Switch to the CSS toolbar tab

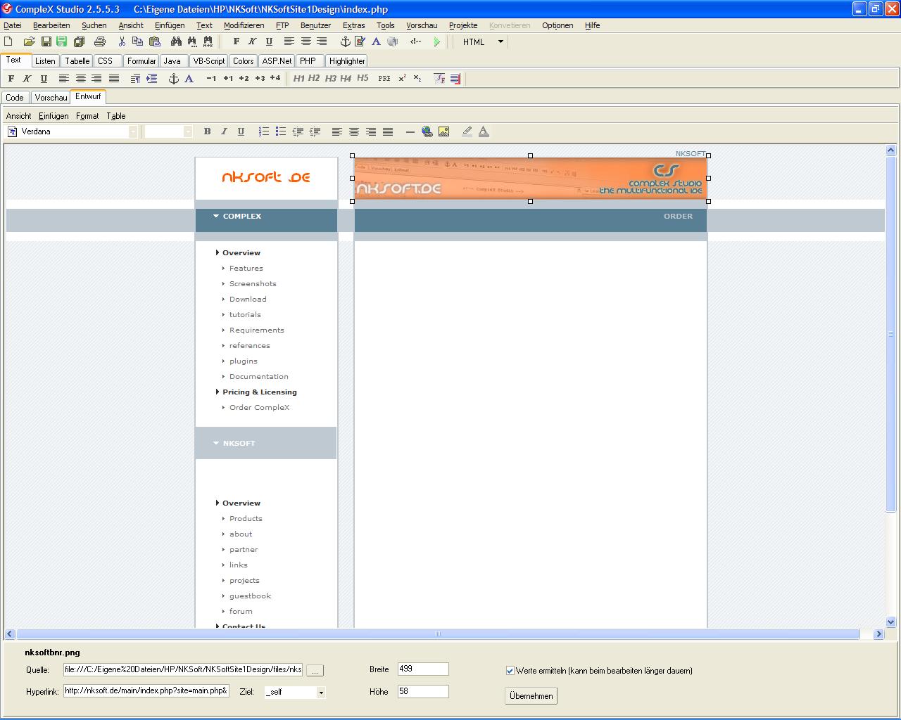tap(106, 61)
